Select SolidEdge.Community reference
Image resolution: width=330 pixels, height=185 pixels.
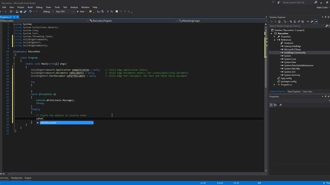click(294, 52)
